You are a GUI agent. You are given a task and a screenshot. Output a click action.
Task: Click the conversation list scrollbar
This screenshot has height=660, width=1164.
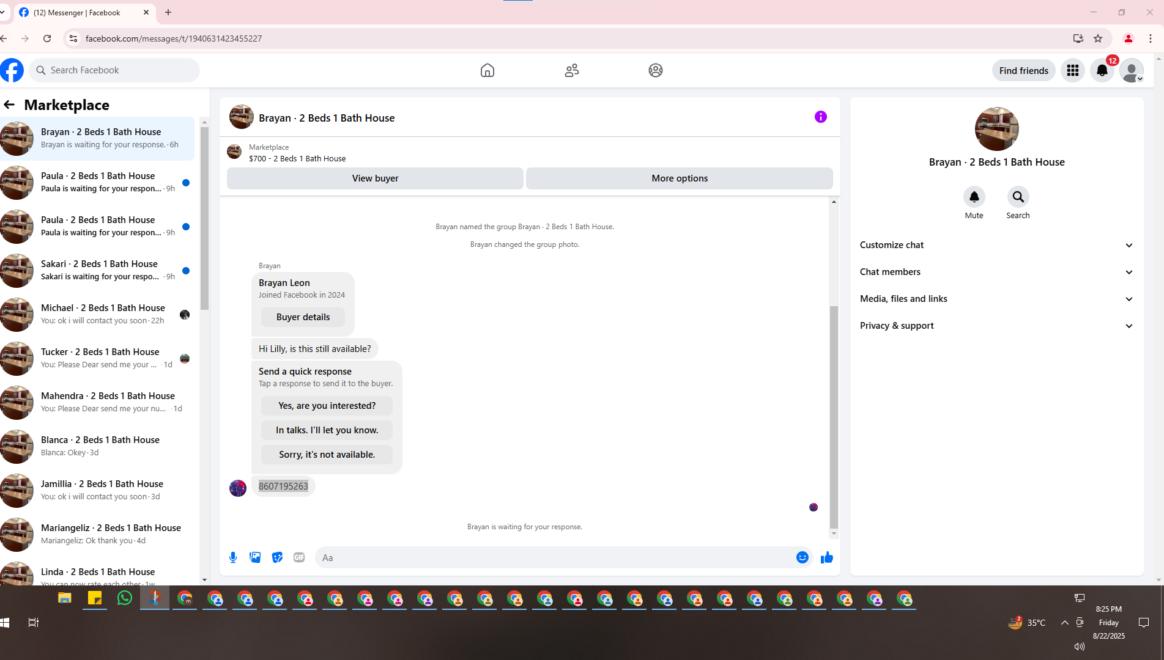click(204, 218)
